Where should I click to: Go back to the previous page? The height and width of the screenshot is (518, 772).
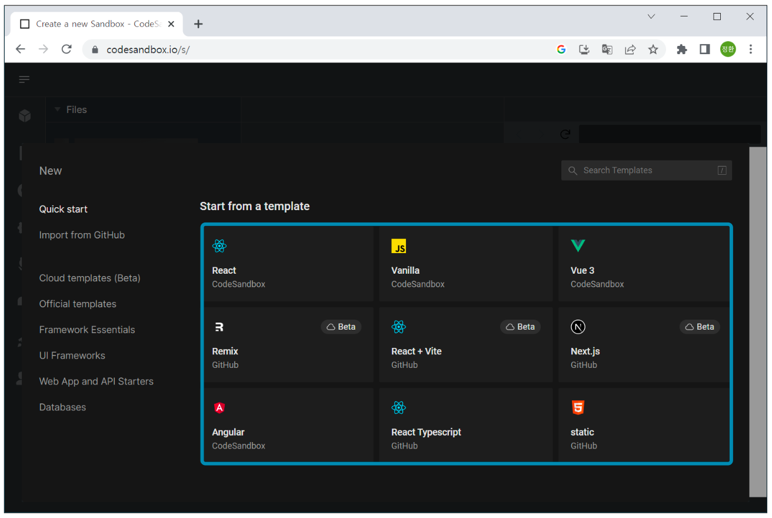pos(21,49)
